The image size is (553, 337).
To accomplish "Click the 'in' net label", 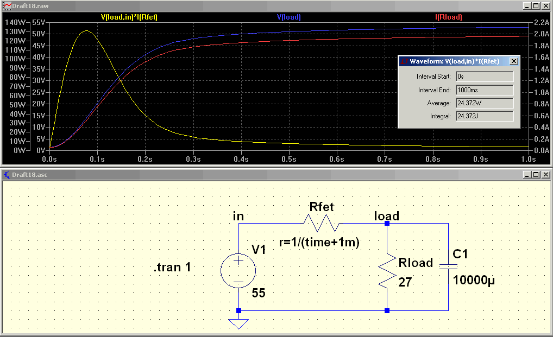I will click(x=238, y=216).
